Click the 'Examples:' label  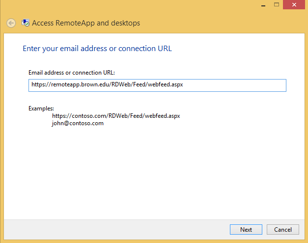[41, 108]
